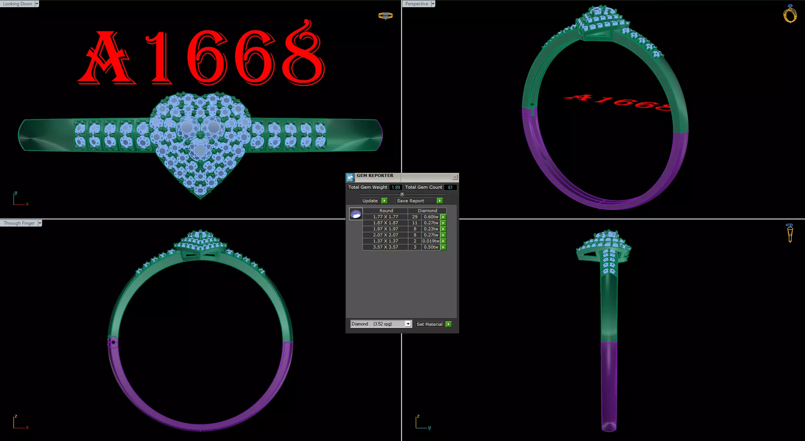Image resolution: width=805 pixels, height=441 pixels.
Task: Open the Diamond (3.52 spg) material dropdown
Action: click(x=408, y=324)
